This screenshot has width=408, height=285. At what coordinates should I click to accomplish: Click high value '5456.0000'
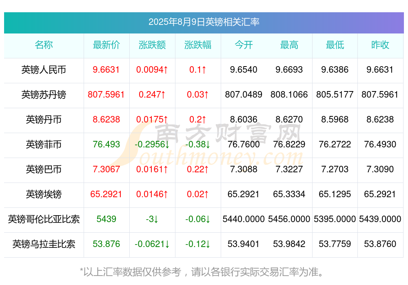click(289, 219)
